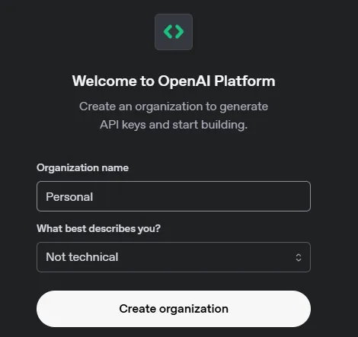The width and height of the screenshot is (358, 337).
Task: Click the left green angle bracket in logo
Action: (168, 32)
